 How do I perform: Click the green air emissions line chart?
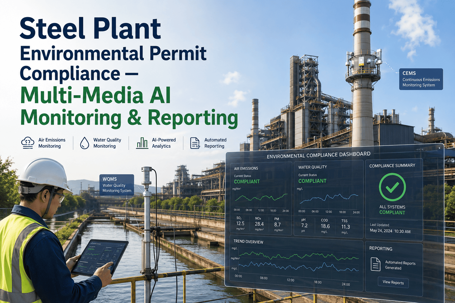261,198
